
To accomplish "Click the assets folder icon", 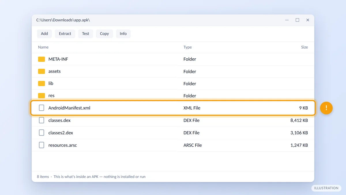I will (42, 71).
